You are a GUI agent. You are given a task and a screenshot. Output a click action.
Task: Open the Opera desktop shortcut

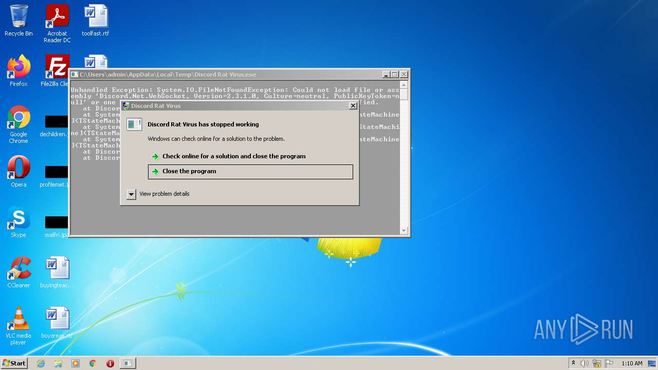19,172
